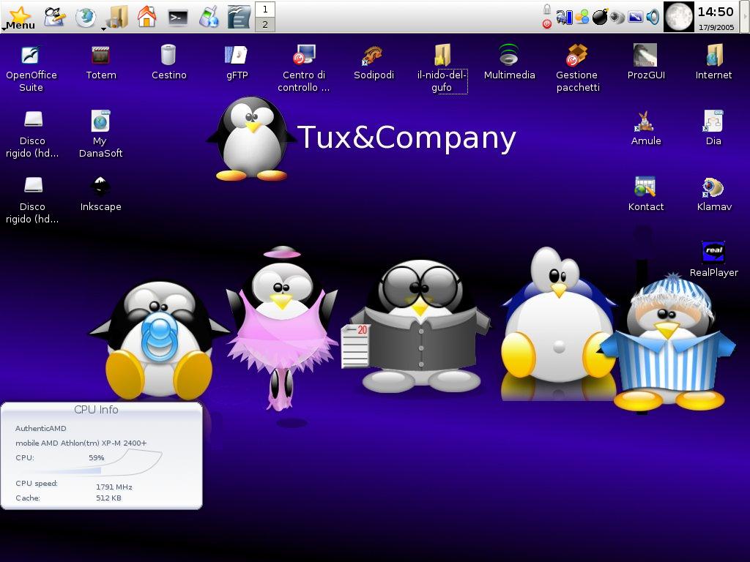Open the star Menu launcher
The width and height of the screenshot is (750, 562).
[x=19, y=18]
